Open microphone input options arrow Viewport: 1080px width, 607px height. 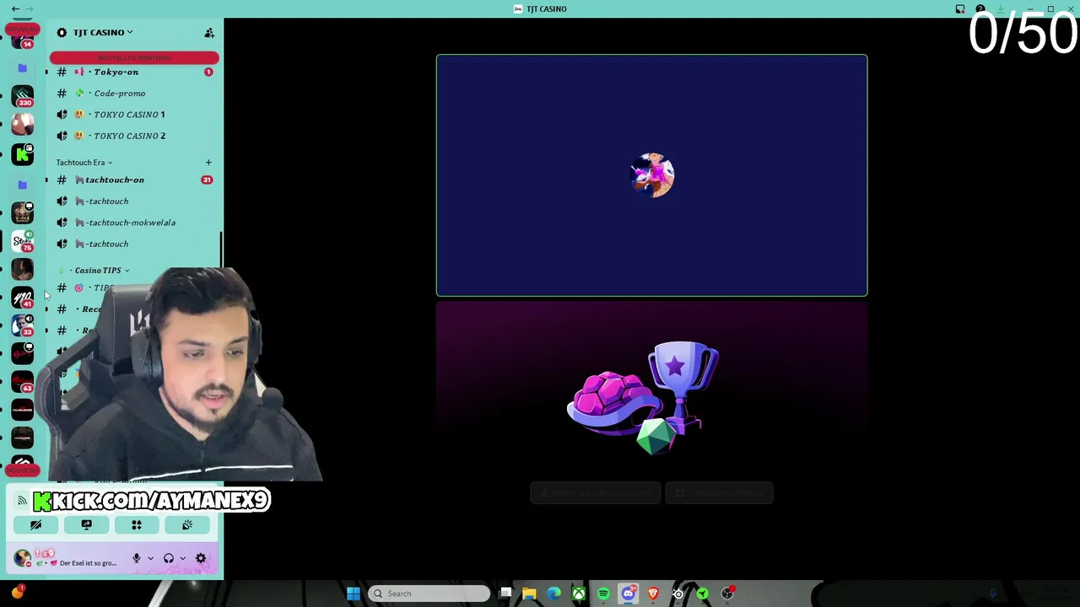[x=150, y=558]
